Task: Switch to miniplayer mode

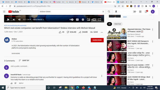Action: [88, 19]
